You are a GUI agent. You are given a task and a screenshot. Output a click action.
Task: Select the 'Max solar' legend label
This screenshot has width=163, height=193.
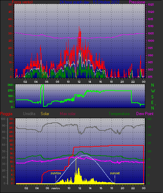(68, 114)
